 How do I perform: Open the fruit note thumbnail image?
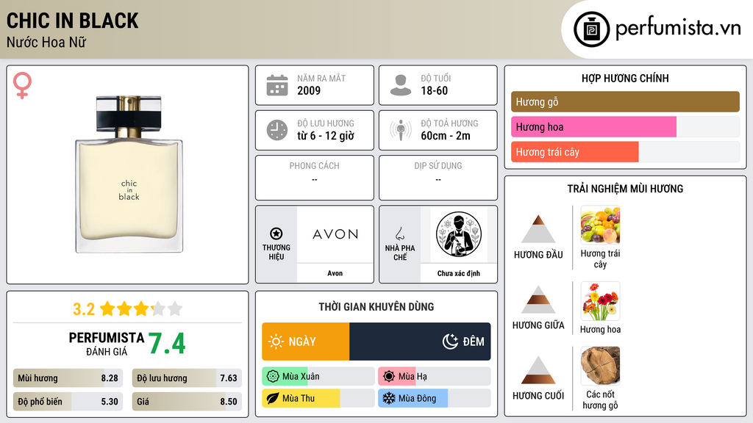point(600,225)
